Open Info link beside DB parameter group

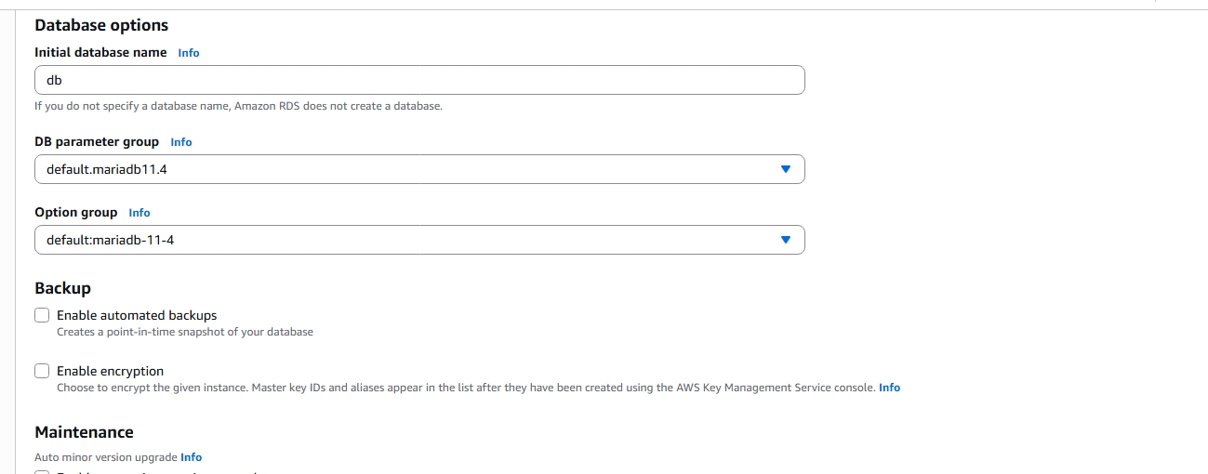tap(181, 142)
